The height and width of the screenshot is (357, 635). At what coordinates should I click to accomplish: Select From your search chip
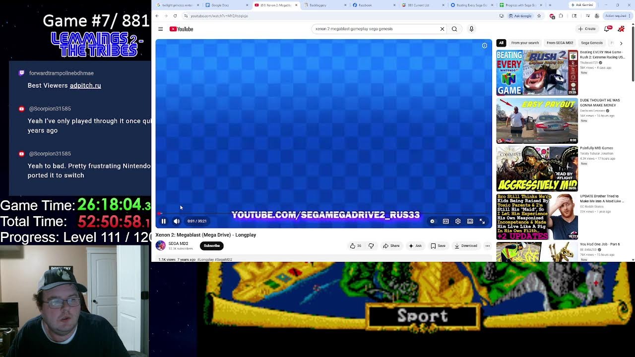point(525,43)
